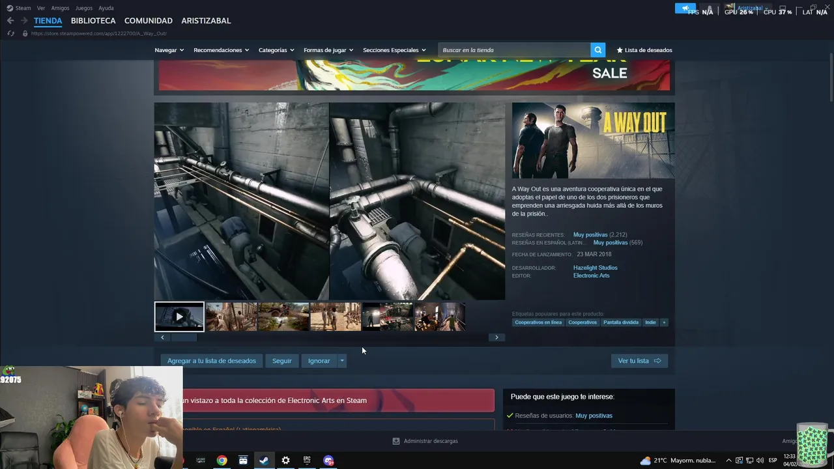Show hidden system tray icons
The height and width of the screenshot is (469, 834).
coord(728,461)
